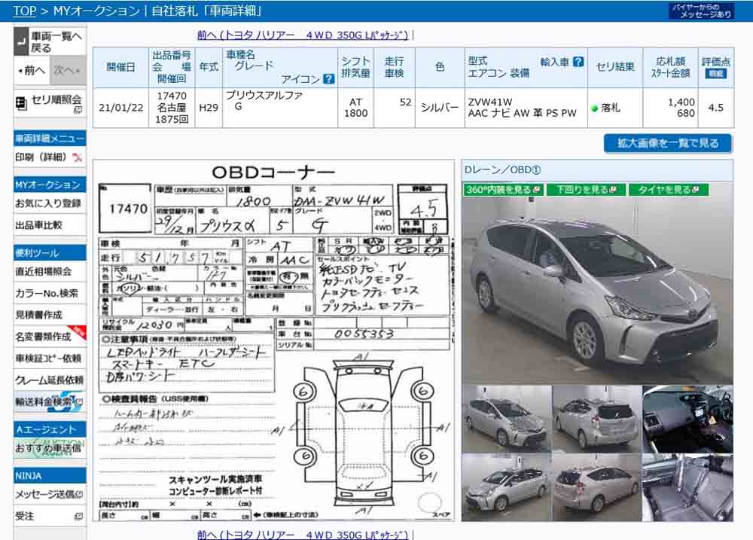Click the back-arrow icon on 車両一覧へ戻る
Screen dimensions: 753x540
21,41
